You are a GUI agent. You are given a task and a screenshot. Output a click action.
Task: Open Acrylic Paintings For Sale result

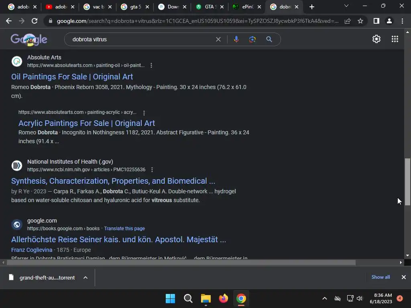tap(87, 123)
